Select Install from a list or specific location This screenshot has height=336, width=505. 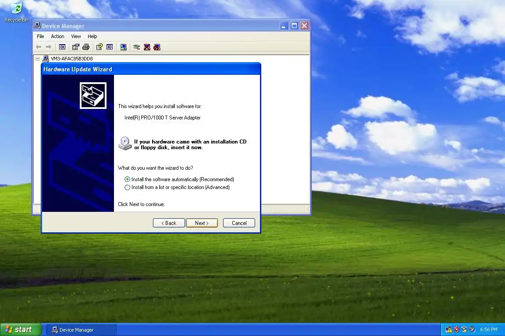[x=177, y=187]
